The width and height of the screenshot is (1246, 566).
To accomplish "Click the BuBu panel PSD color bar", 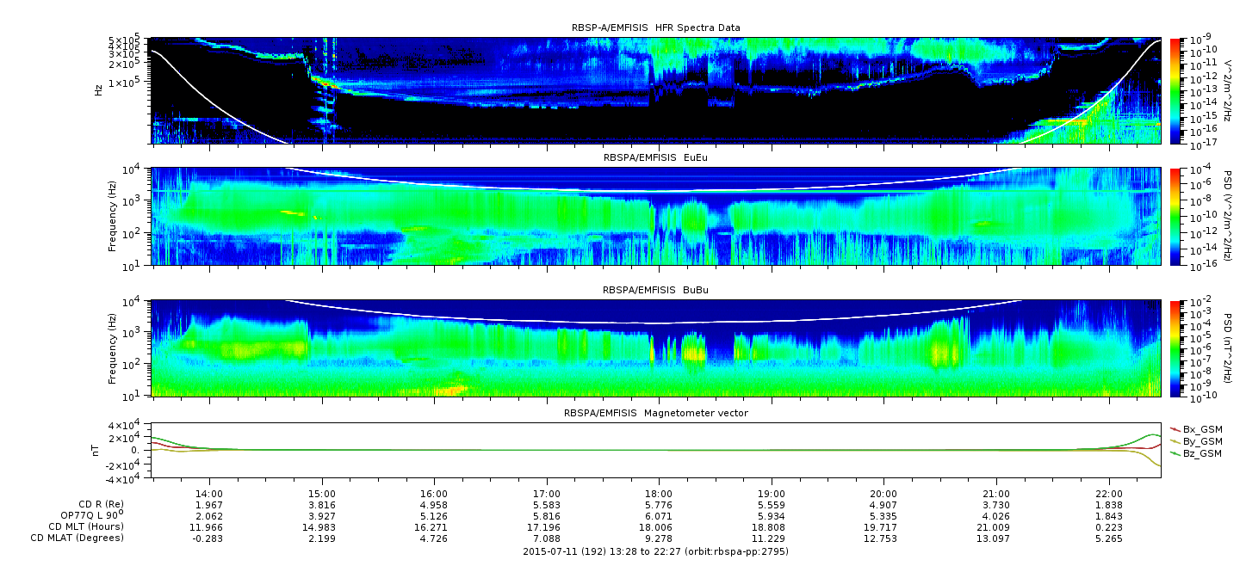I will tap(1175, 348).
